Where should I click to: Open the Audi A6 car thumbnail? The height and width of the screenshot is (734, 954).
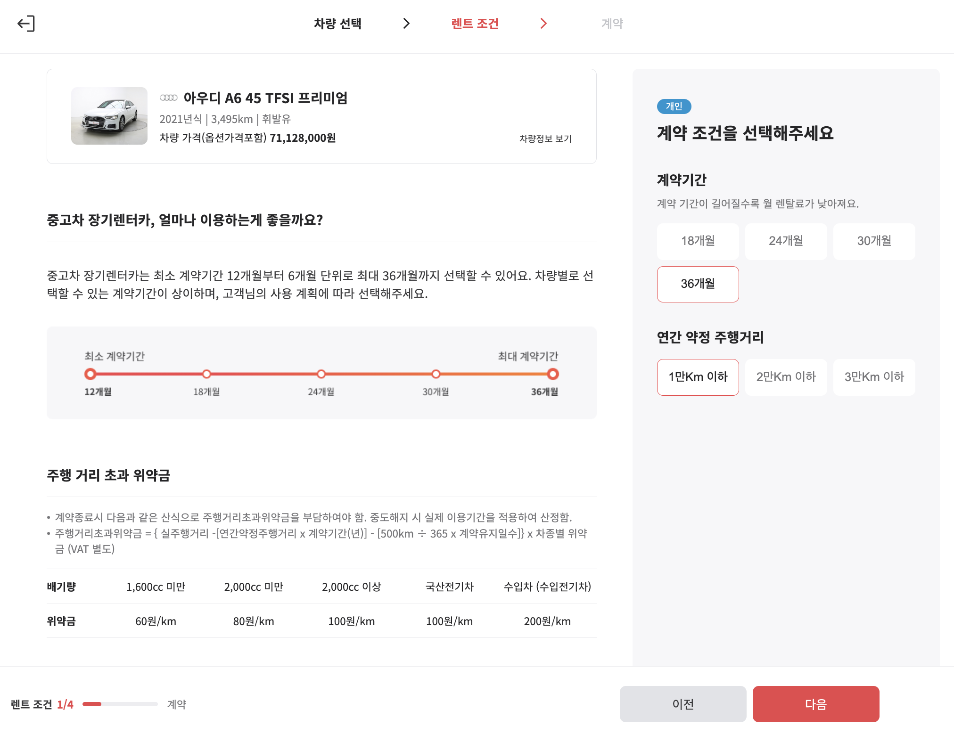coord(109,116)
